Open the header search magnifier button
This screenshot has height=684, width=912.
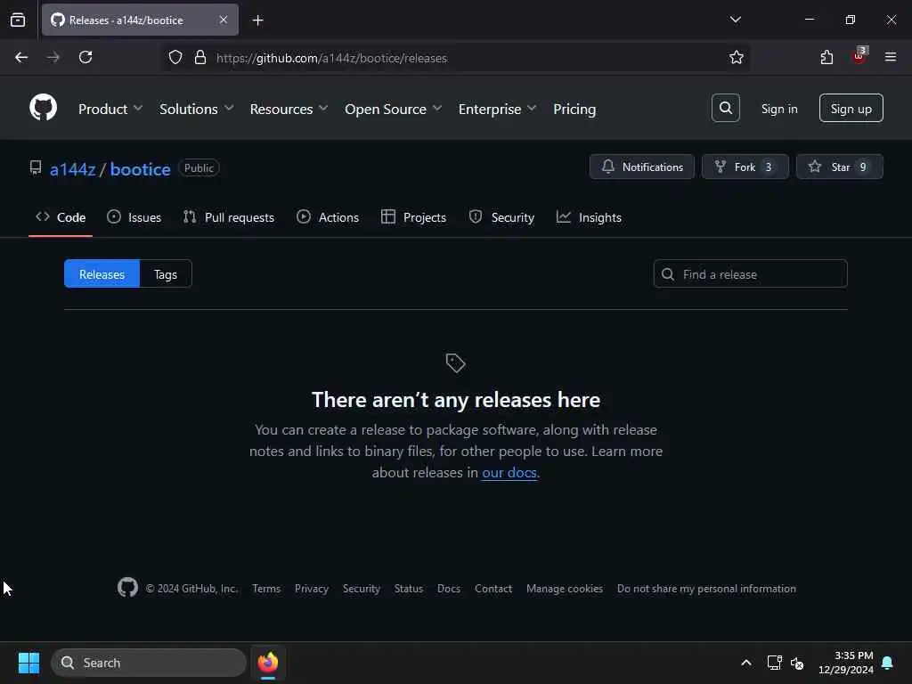725,108
